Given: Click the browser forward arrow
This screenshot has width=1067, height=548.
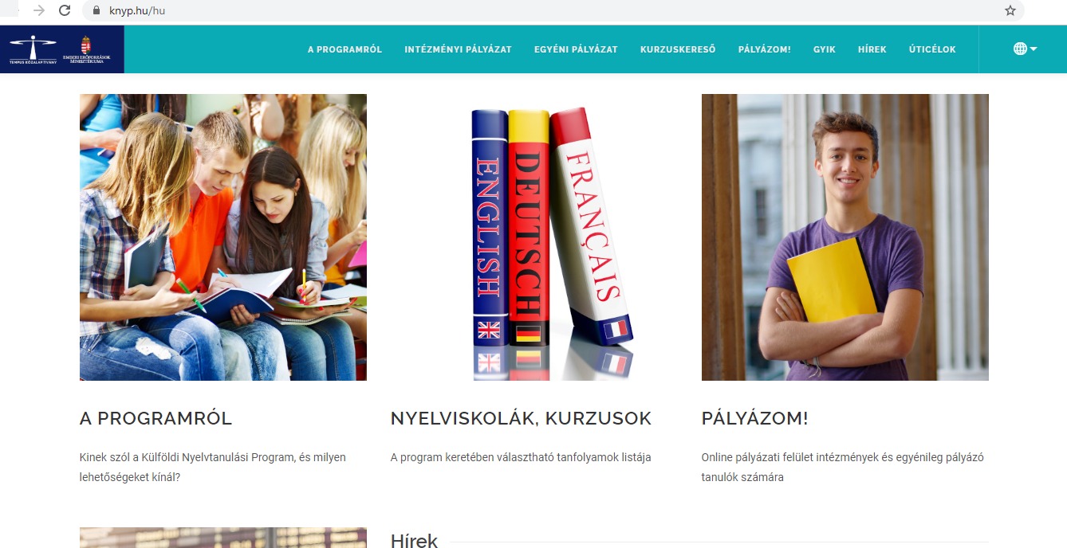Looking at the screenshot, I should coord(38,11).
